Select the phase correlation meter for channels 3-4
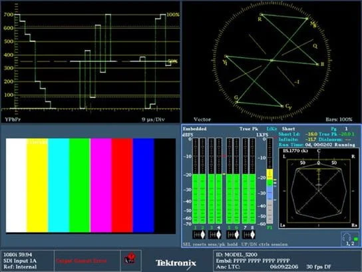 [x=215, y=235]
